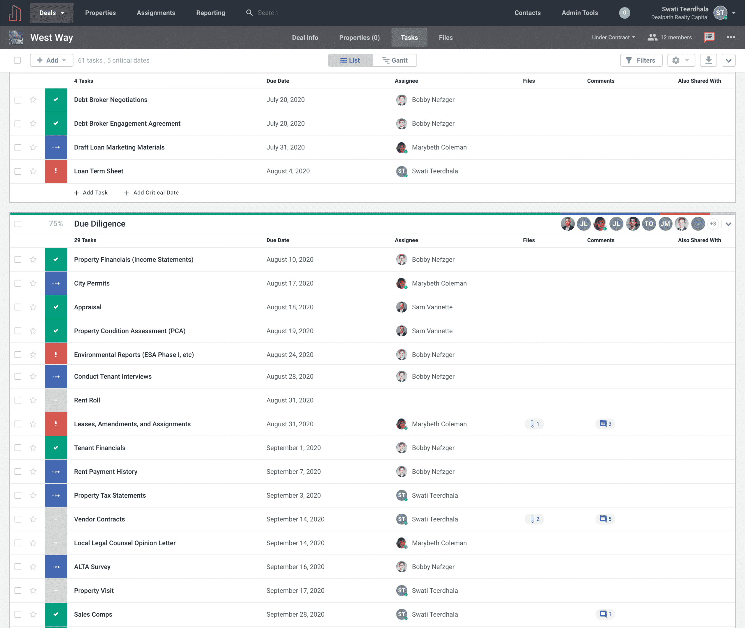
Task: Switch to the Files tab
Action: point(446,37)
